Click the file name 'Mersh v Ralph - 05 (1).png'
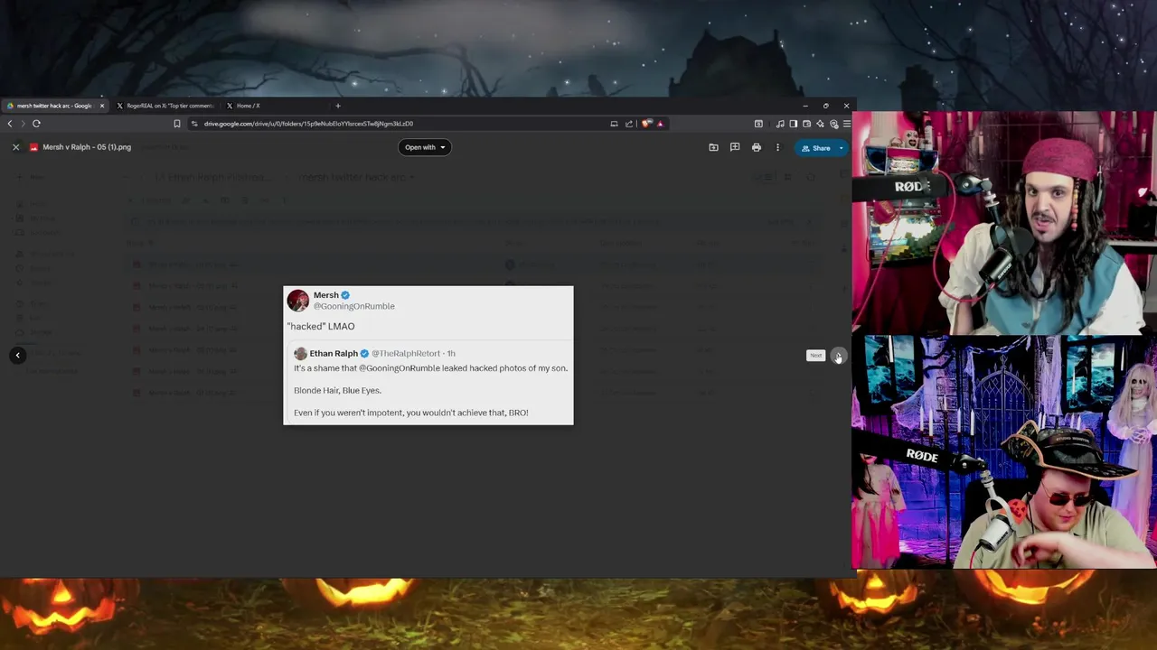The image size is (1157, 650). click(x=87, y=147)
